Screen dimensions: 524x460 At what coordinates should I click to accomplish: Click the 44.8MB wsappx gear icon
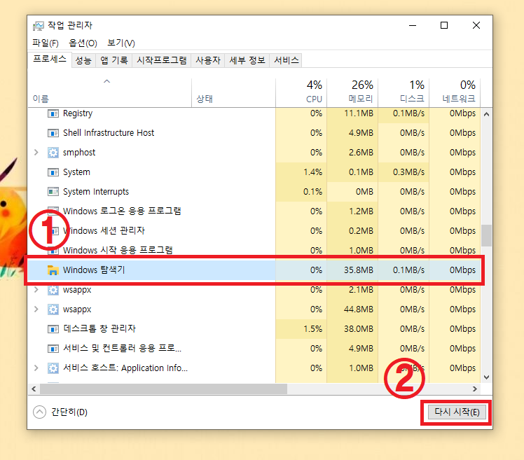point(53,309)
